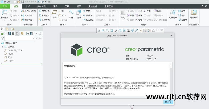This screenshot has height=109, width=209.
Task: Click the 样式 style tool
Action: coord(182,15)
